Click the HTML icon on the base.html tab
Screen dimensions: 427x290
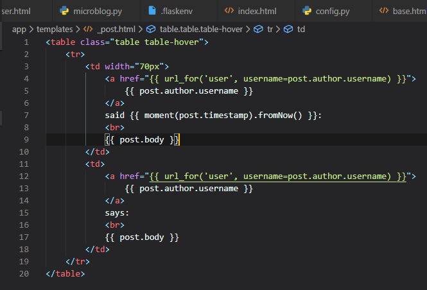coord(383,11)
